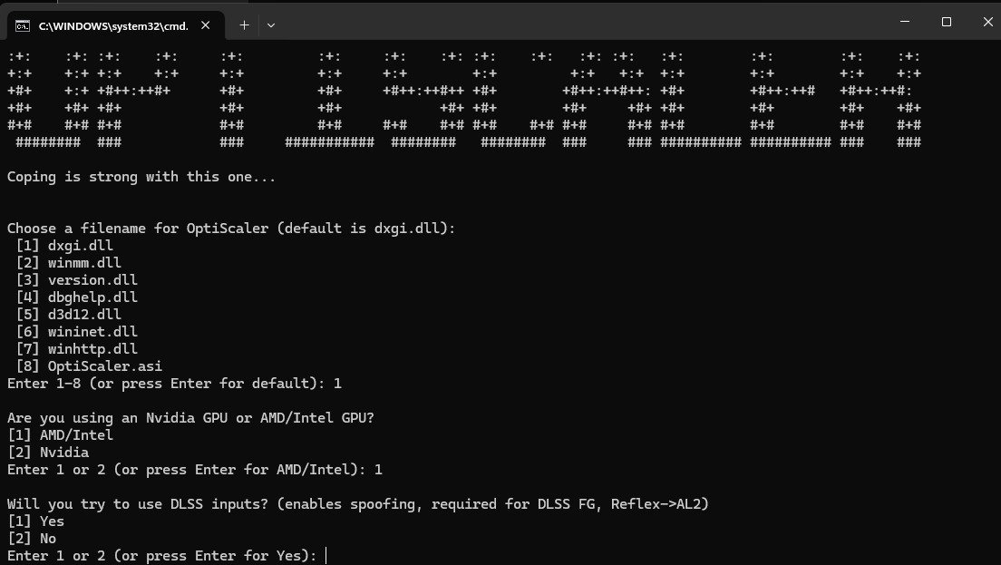Maximize the terminal window
The height and width of the screenshot is (565, 1001).
tap(947, 22)
